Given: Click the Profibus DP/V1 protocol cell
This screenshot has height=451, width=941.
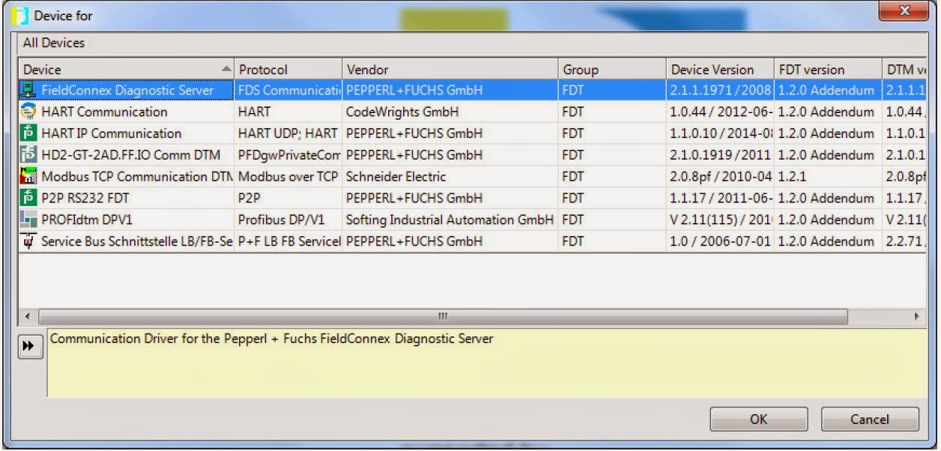Looking at the screenshot, I should click(288, 220).
